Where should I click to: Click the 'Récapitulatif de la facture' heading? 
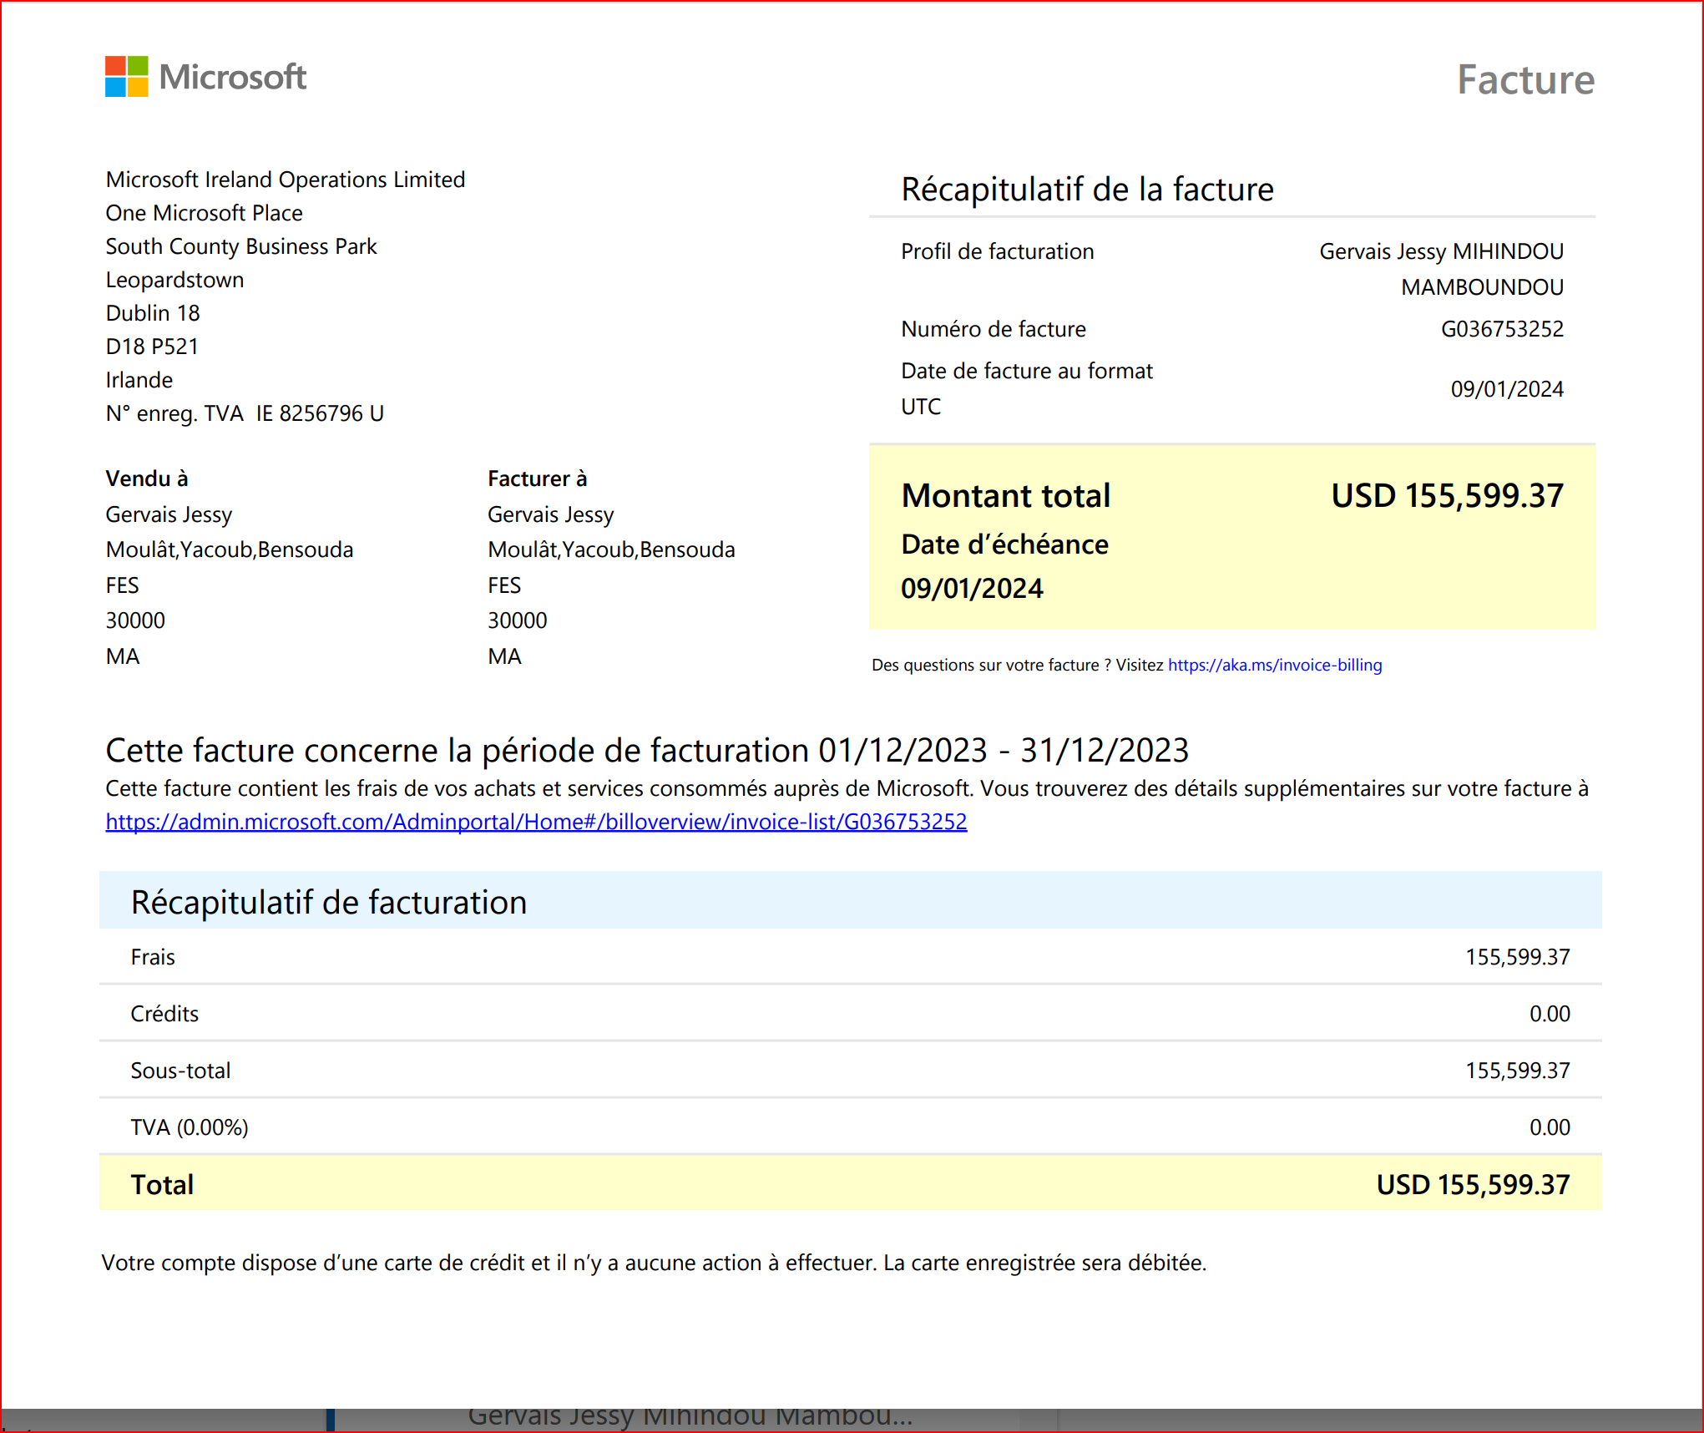(x=1087, y=190)
